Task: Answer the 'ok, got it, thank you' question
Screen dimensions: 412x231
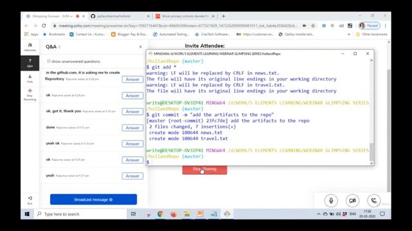Action: (133, 112)
